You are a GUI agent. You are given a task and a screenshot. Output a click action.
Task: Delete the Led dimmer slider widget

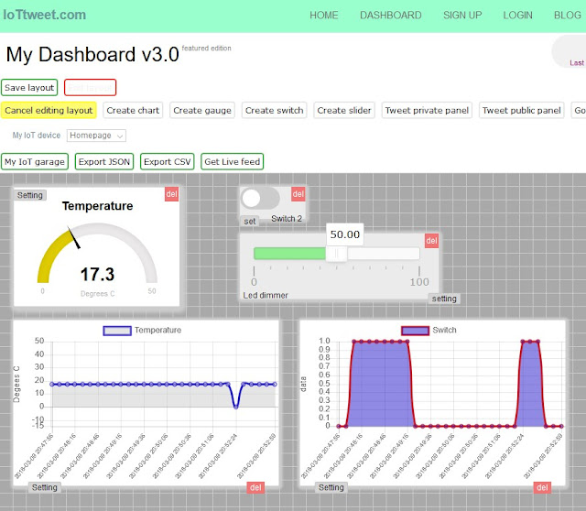[431, 241]
